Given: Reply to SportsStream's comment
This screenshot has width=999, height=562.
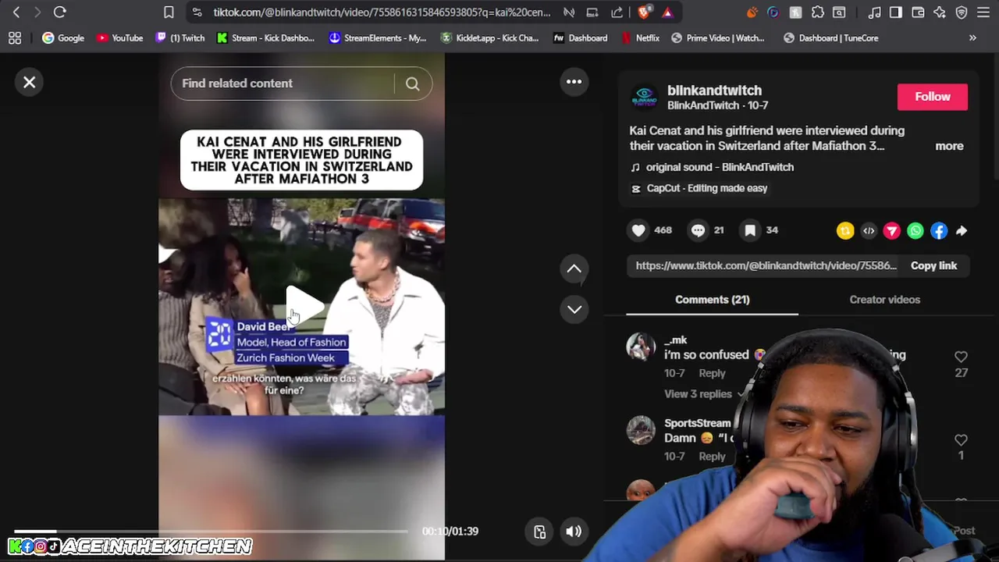Looking at the screenshot, I should click(712, 457).
